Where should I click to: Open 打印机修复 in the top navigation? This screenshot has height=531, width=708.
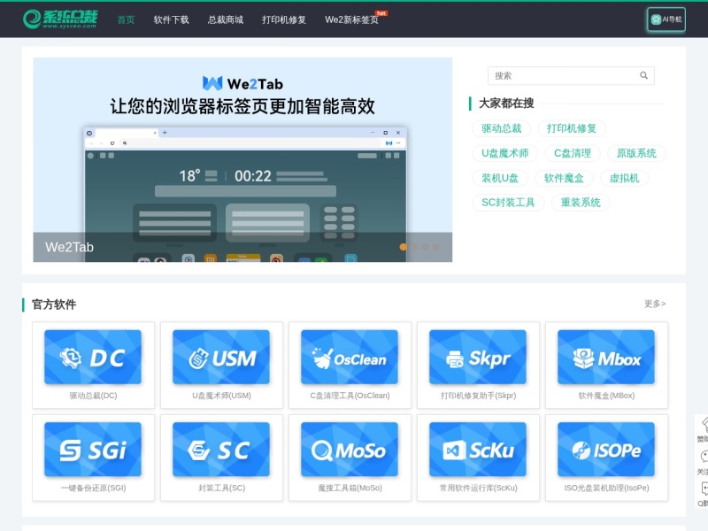pyautogui.click(x=284, y=19)
